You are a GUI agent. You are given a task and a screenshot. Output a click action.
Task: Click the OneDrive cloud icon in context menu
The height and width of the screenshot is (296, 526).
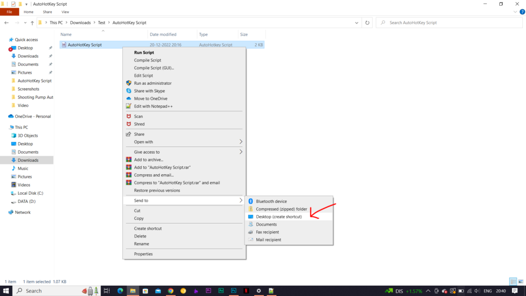point(128,98)
